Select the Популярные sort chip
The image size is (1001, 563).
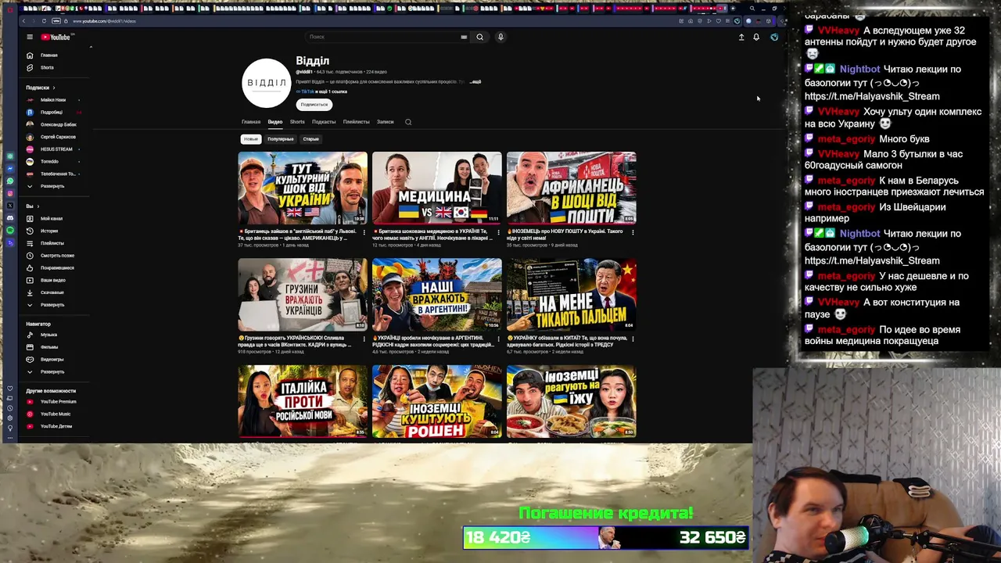point(280,139)
